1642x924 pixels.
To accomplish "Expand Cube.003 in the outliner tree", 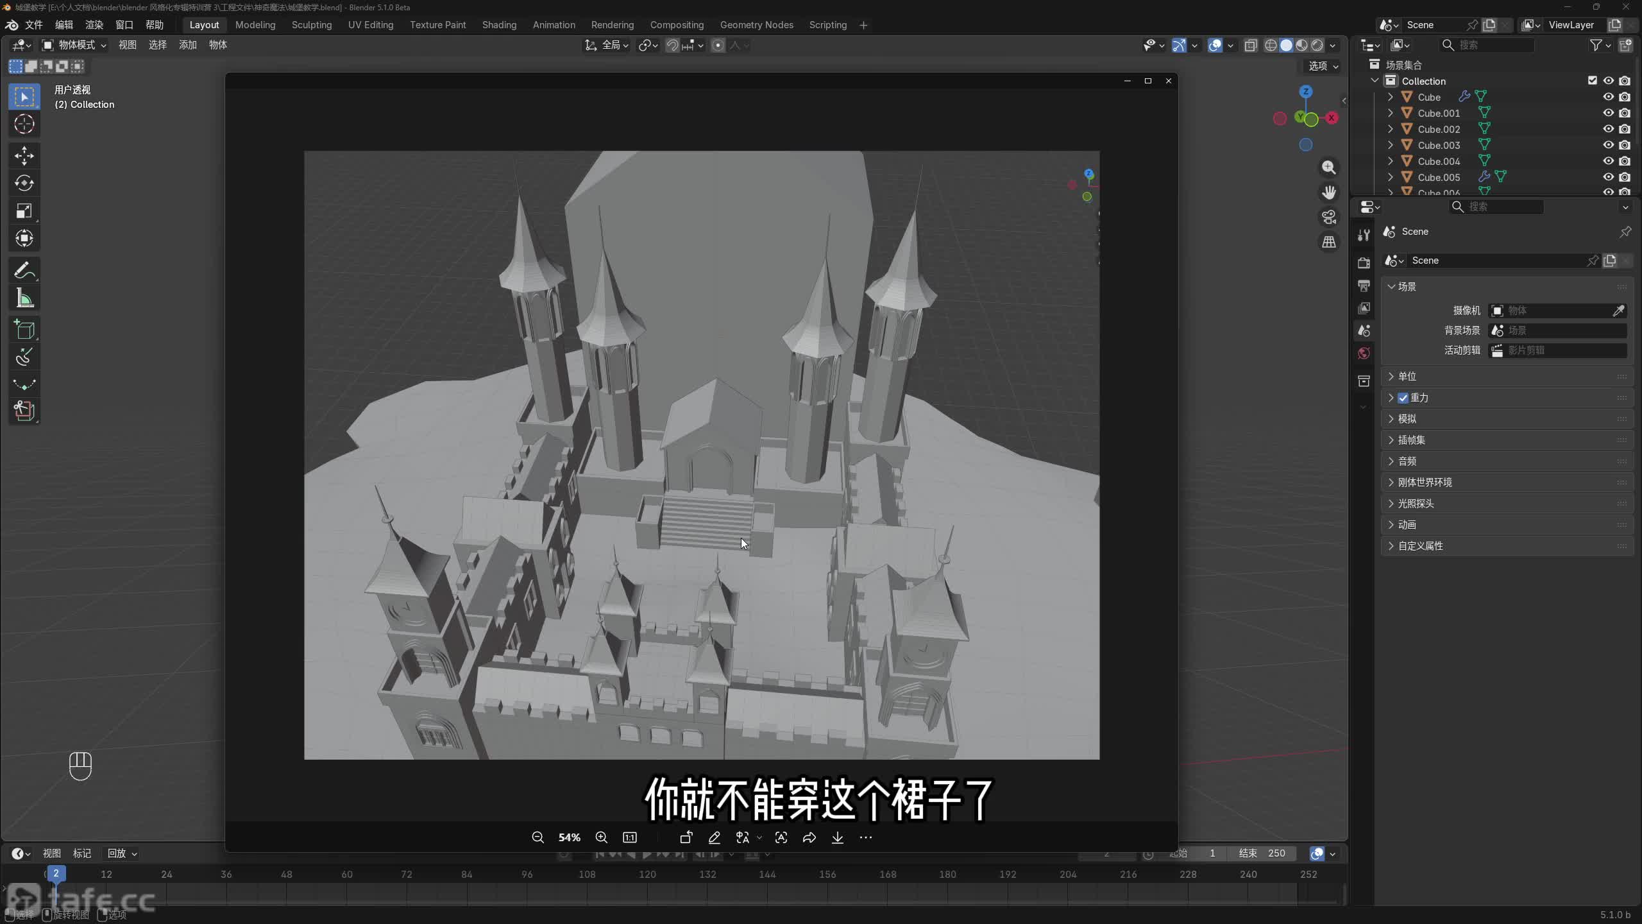I will point(1390,145).
